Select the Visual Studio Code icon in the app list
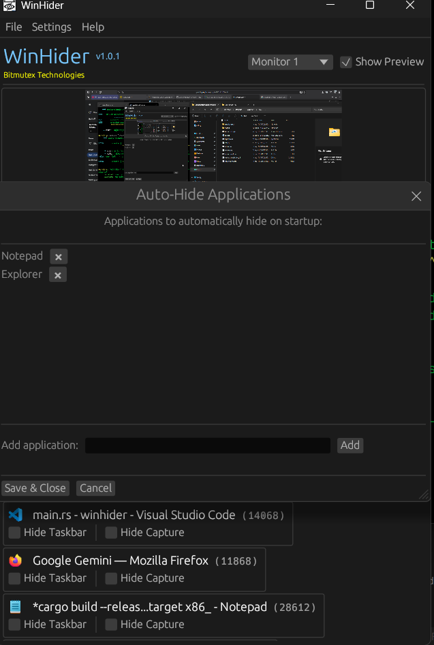434x645 pixels. (15, 515)
